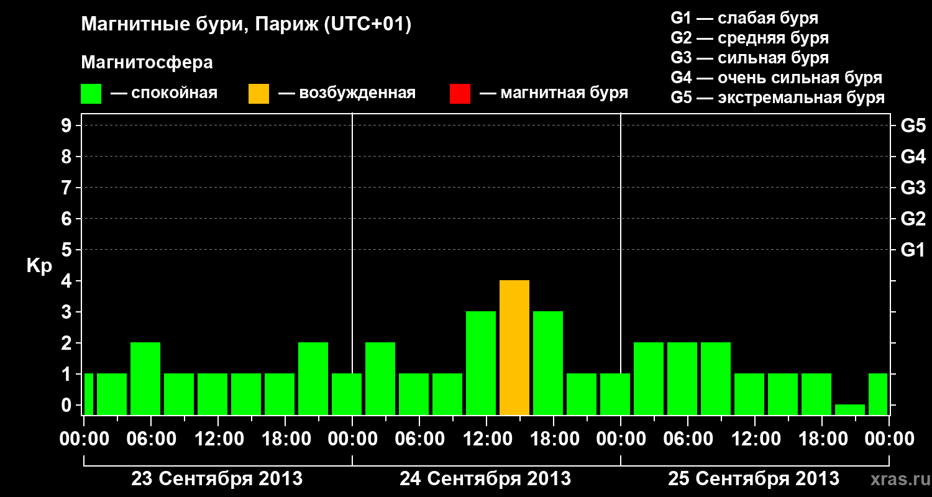Click the 'G1 — слабая буря' line
932x497 pixels.
(x=744, y=18)
